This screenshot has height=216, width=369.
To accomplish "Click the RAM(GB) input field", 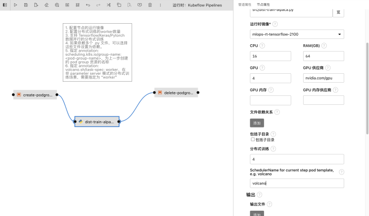I will [x=323, y=56].
